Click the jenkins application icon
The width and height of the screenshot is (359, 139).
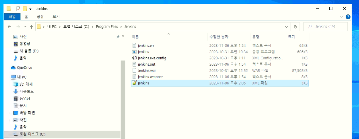(x=134, y=52)
